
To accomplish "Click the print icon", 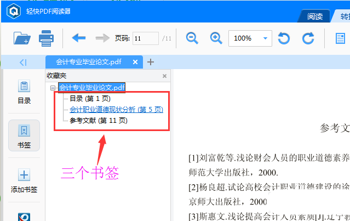I will tap(46, 38).
